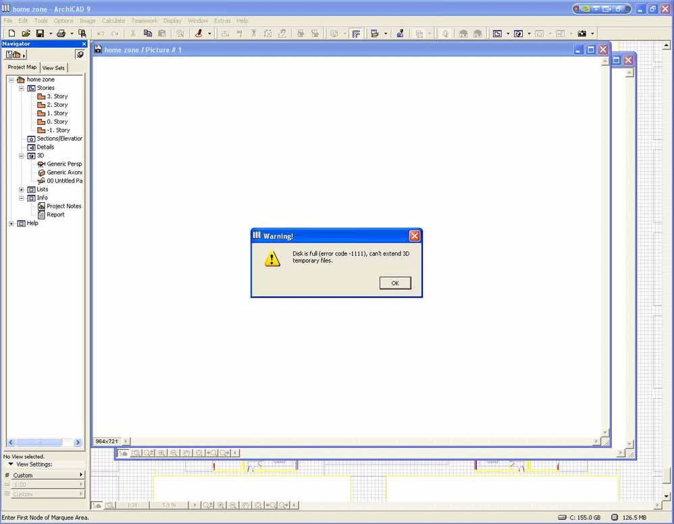Click the Cut scissors icon
Screen dimensions: 674x524
133,33
